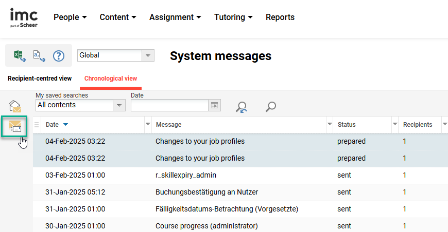
Task: Open the help question mark icon
Action: (59, 55)
